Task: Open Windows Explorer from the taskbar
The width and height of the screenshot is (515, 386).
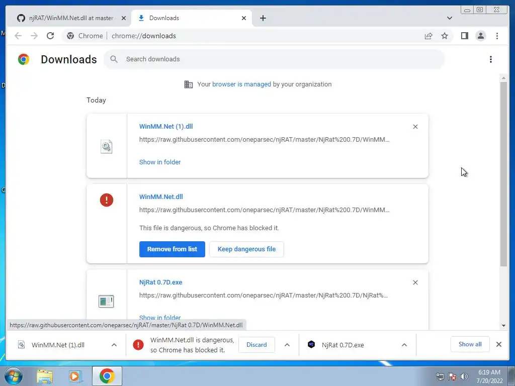Action: point(44,376)
